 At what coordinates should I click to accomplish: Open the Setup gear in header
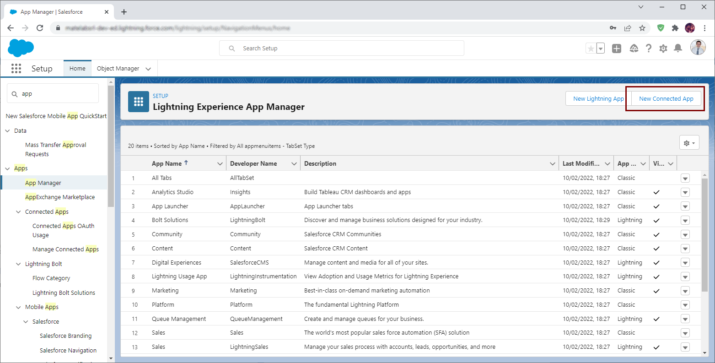click(x=663, y=49)
